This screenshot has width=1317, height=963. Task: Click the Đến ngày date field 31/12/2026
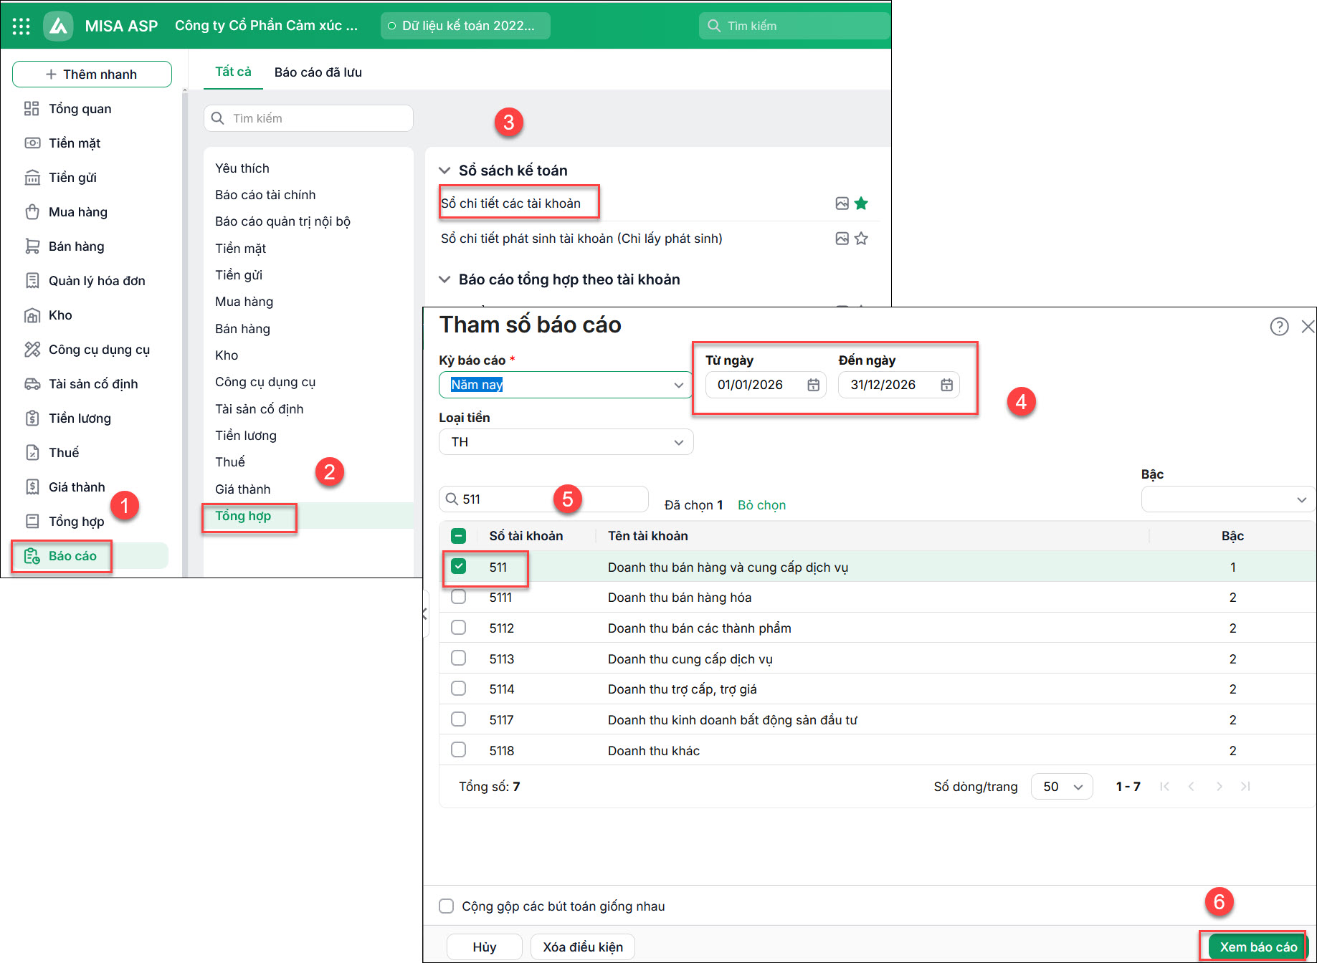tap(898, 385)
